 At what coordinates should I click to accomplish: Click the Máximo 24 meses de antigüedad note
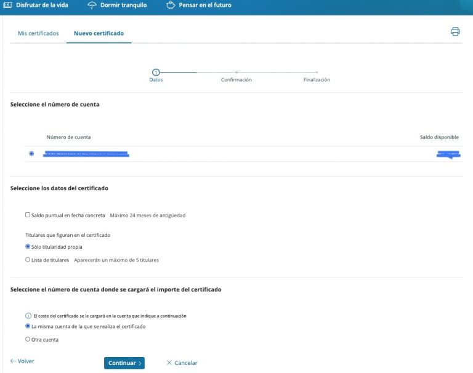coord(148,215)
